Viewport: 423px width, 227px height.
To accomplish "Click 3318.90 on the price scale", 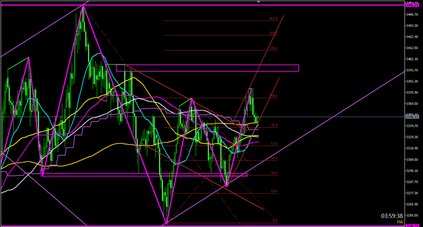I will [x=413, y=148].
